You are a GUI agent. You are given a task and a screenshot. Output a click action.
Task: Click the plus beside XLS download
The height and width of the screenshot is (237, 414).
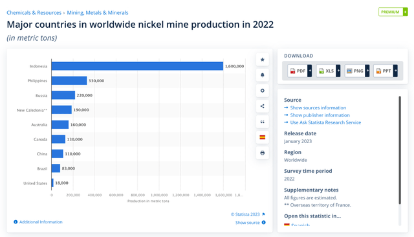tap(338, 71)
